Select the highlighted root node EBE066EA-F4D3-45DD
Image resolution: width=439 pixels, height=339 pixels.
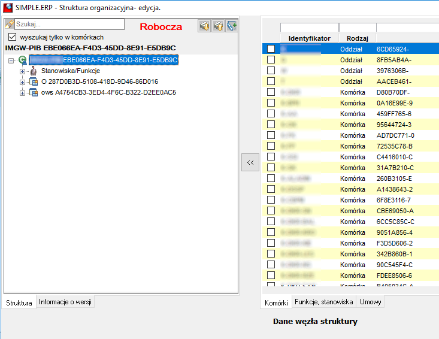[104, 60]
